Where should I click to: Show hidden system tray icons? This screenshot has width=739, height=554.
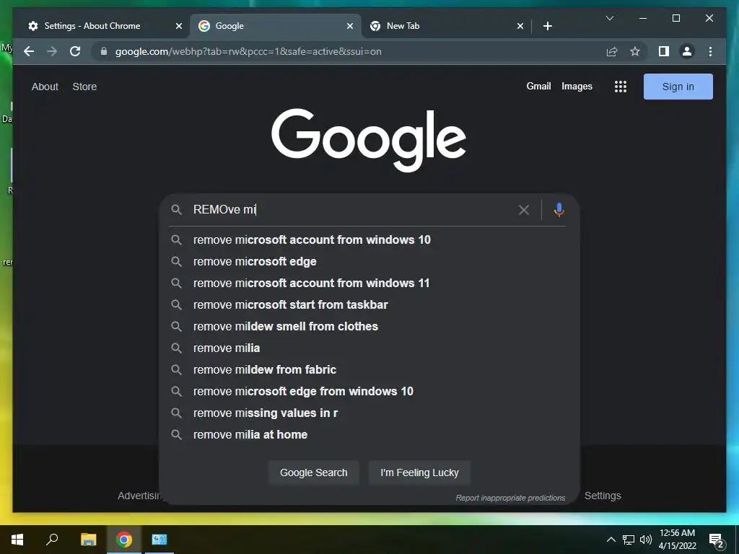611,540
